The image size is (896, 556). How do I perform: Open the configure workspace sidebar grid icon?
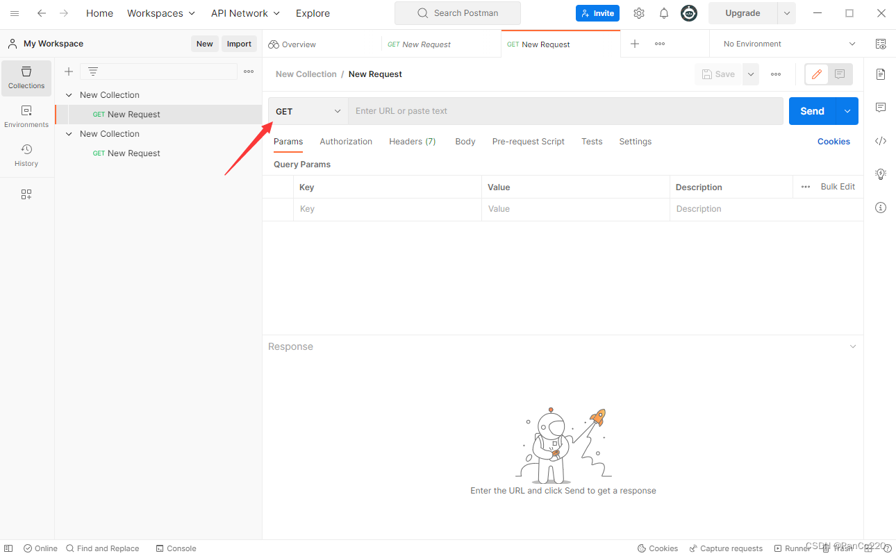coord(26,194)
